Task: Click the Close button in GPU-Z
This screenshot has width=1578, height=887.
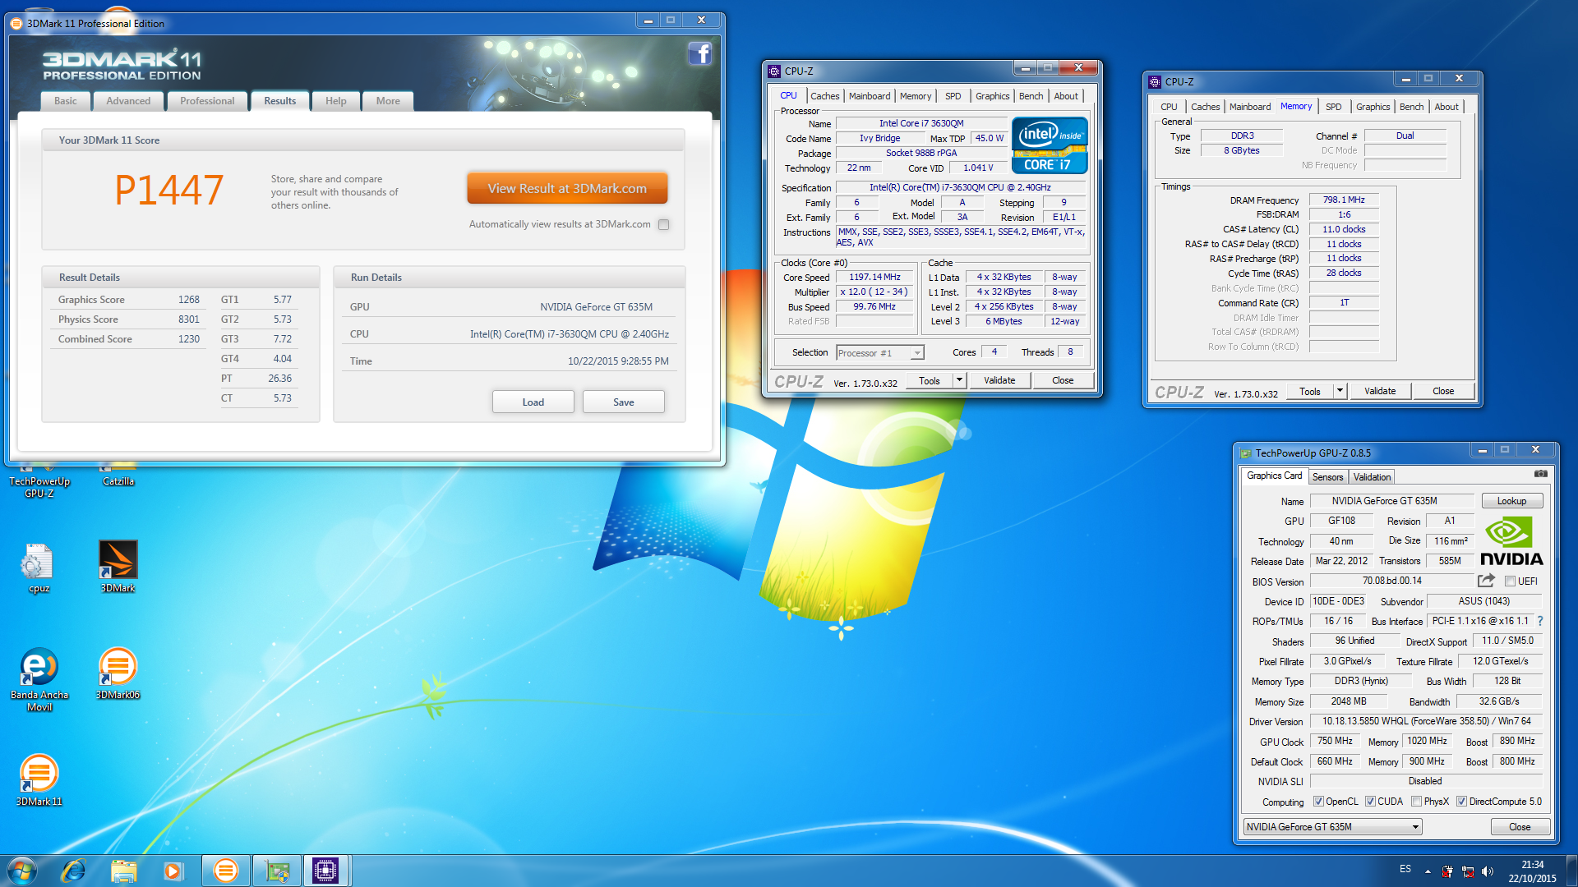Action: (x=1520, y=827)
